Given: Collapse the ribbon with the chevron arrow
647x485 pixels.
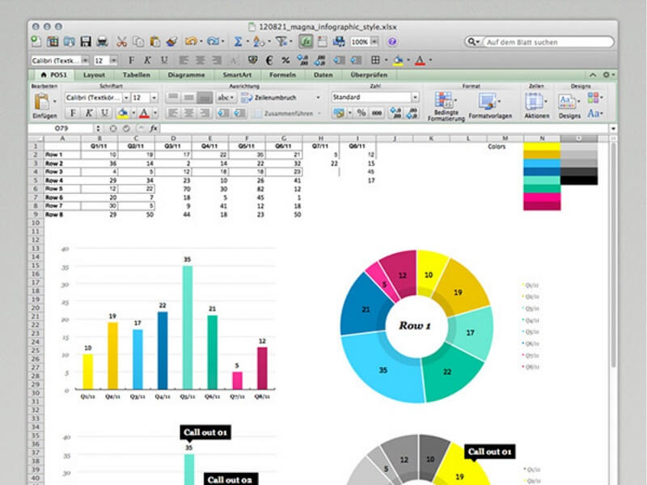Looking at the screenshot, I should 593,74.
